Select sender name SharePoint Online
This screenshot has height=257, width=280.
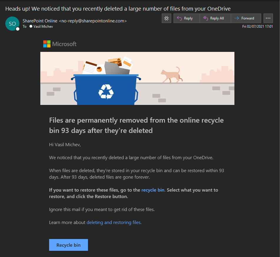pos(40,21)
